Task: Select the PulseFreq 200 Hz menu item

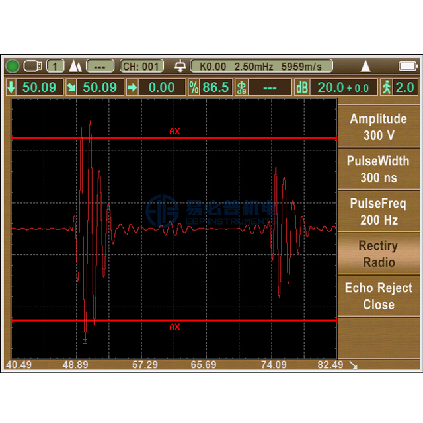Action: coord(379,211)
